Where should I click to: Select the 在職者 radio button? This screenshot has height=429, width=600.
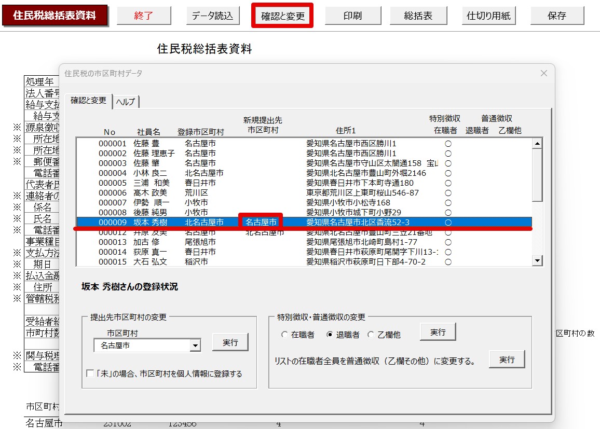(284, 335)
